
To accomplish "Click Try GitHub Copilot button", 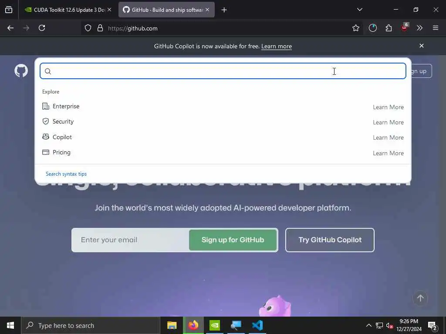I will 330,240.
